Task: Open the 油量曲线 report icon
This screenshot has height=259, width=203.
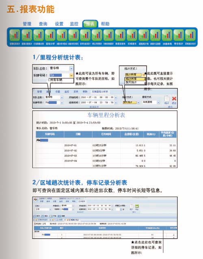Action: (x=167, y=35)
